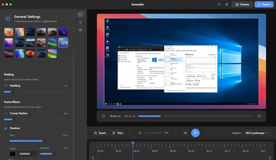Open the general appearance settings tab icon
The image size is (276, 160).
click(x=80, y=14)
